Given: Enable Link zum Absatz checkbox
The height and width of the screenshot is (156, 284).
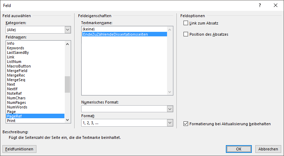Looking at the screenshot, I should 186,23.
